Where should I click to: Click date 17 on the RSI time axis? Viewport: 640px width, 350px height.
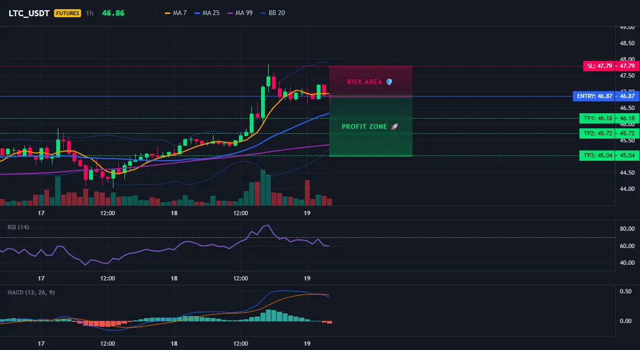click(x=41, y=278)
